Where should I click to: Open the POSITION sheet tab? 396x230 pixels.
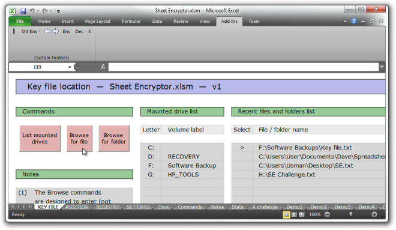(x=77, y=207)
